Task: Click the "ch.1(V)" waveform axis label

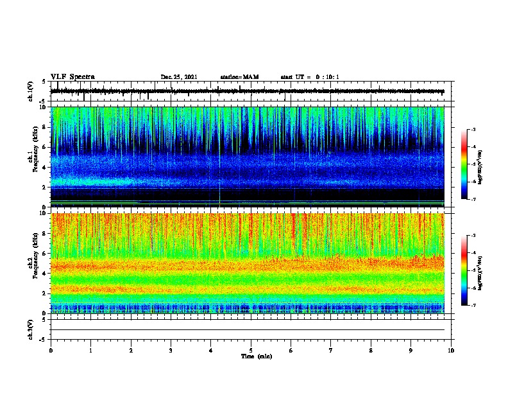Action: [x=30, y=91]
